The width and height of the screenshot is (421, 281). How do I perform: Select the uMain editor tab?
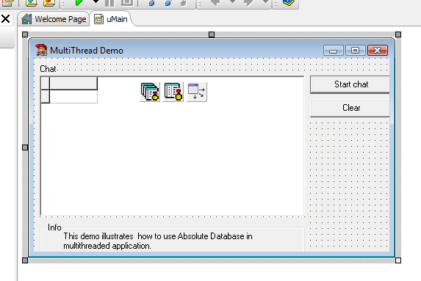(x=111, y=19)
